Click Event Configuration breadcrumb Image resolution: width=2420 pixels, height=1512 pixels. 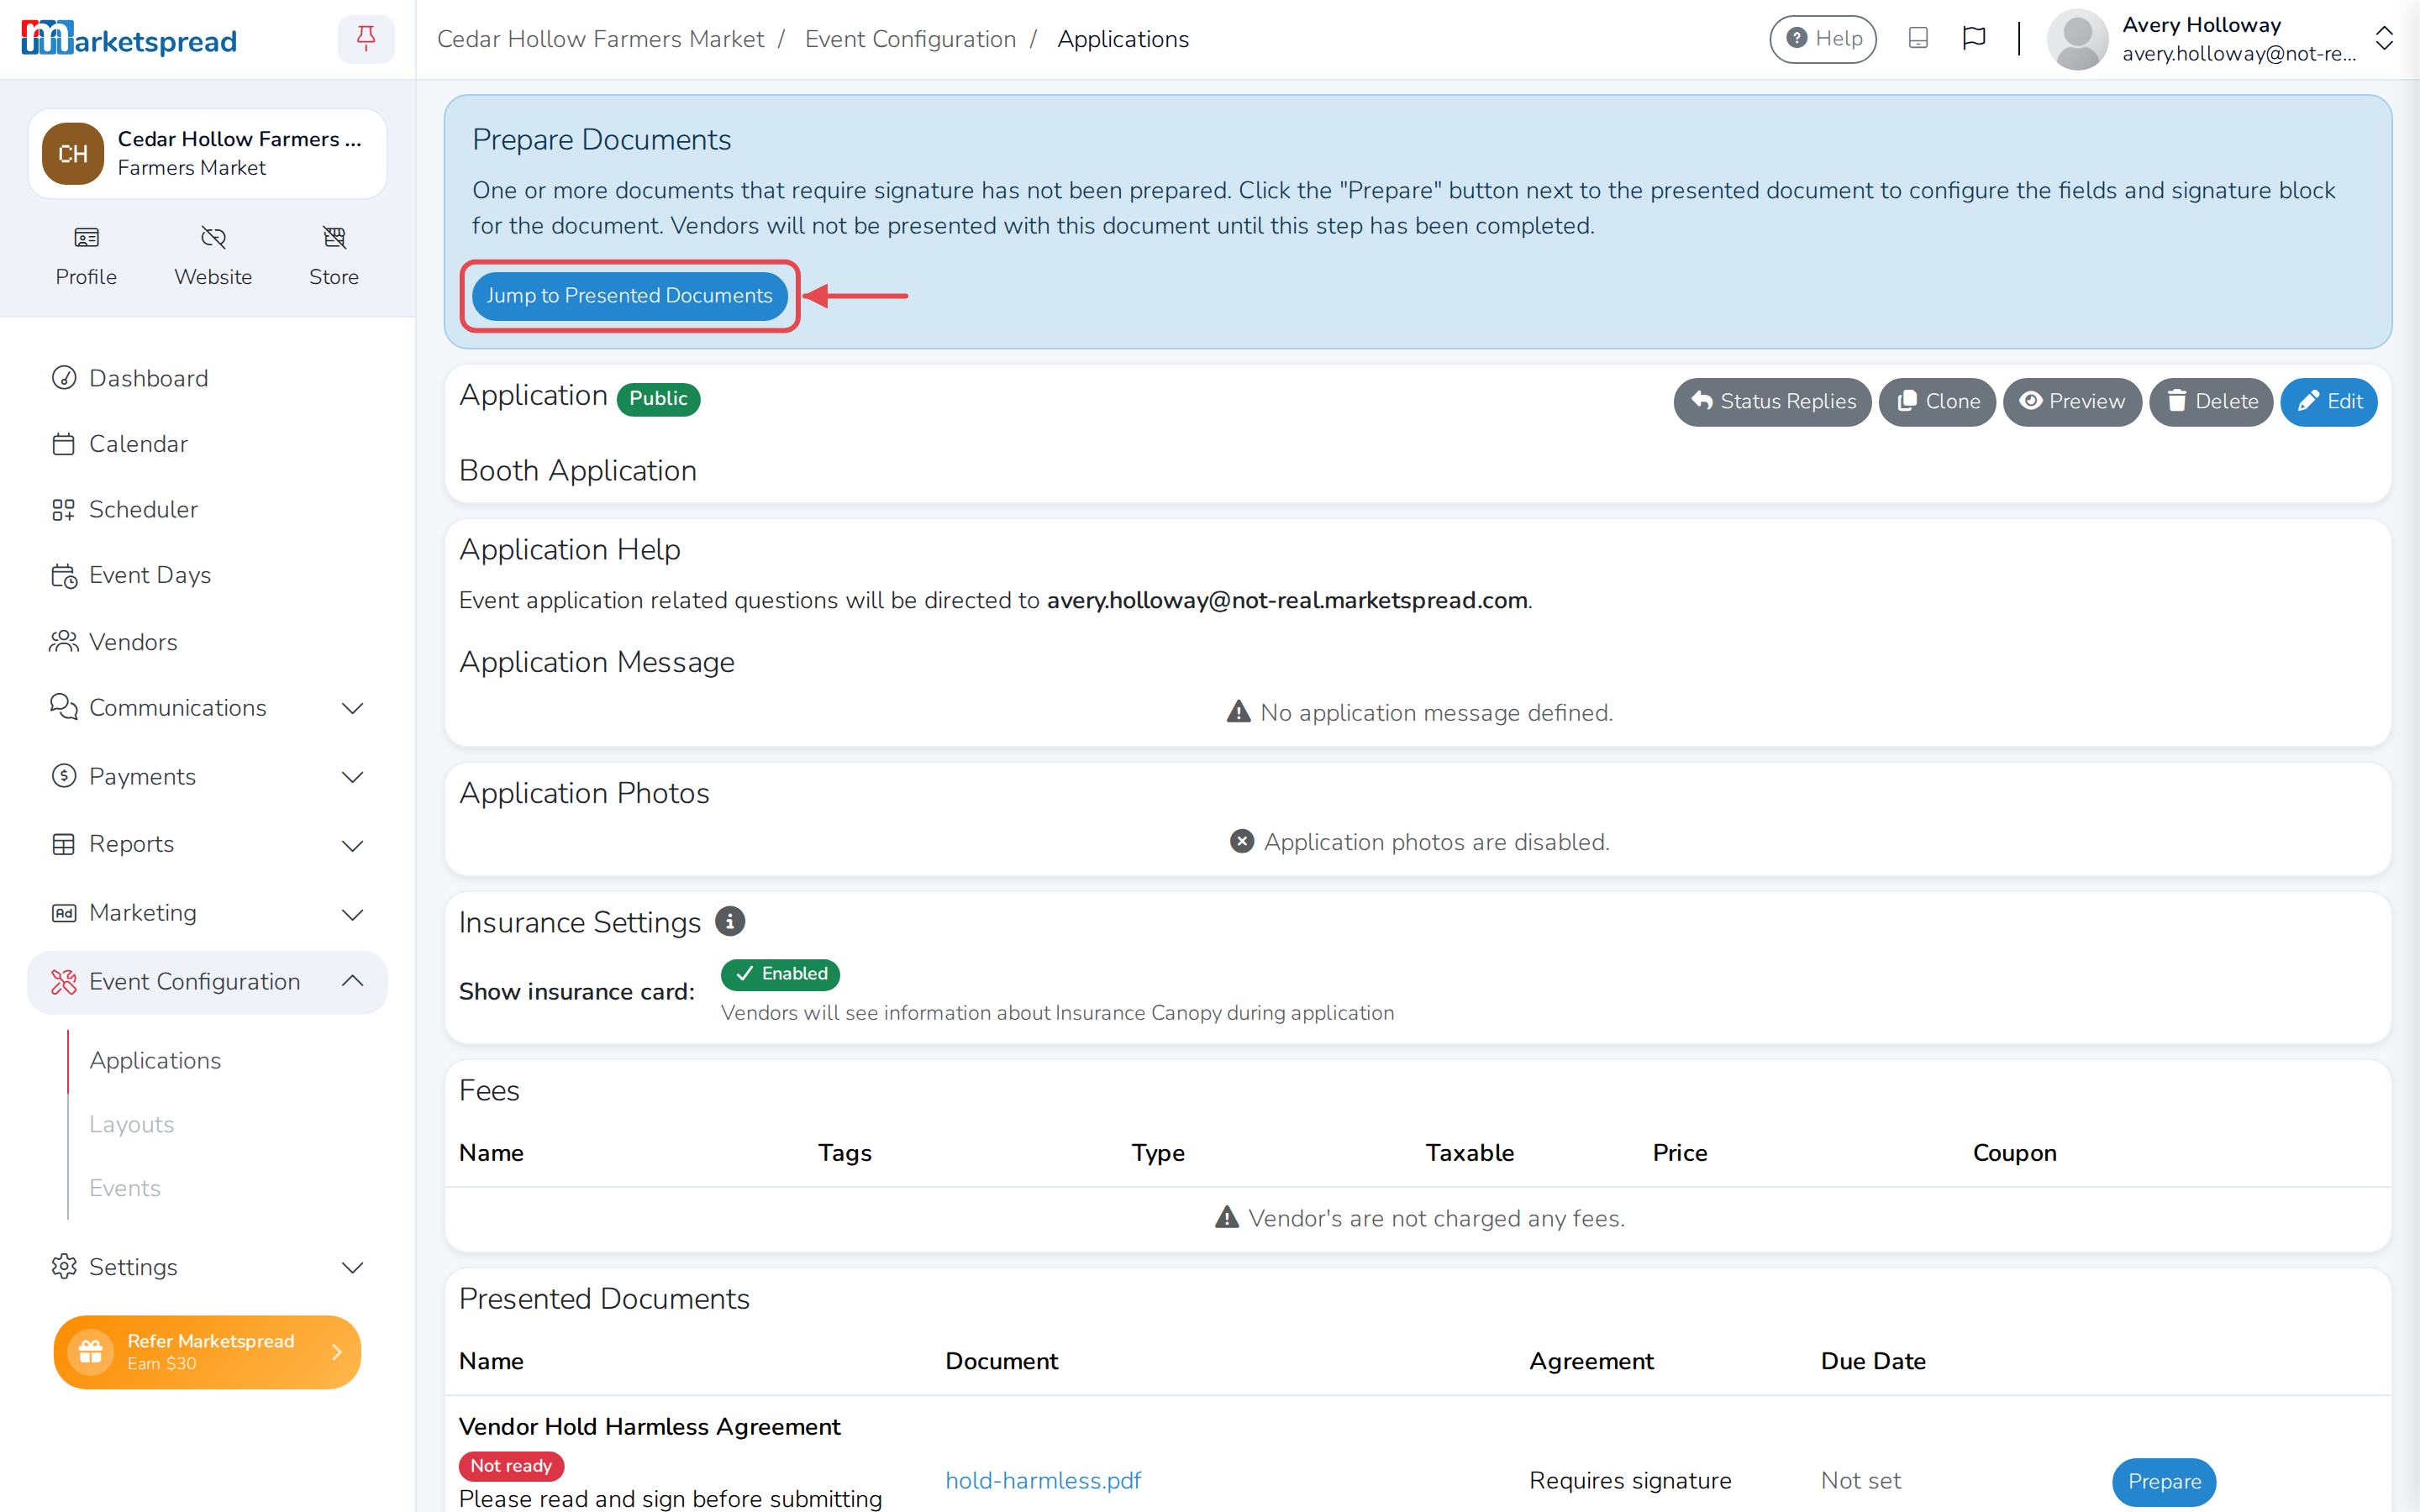(910, 39)
